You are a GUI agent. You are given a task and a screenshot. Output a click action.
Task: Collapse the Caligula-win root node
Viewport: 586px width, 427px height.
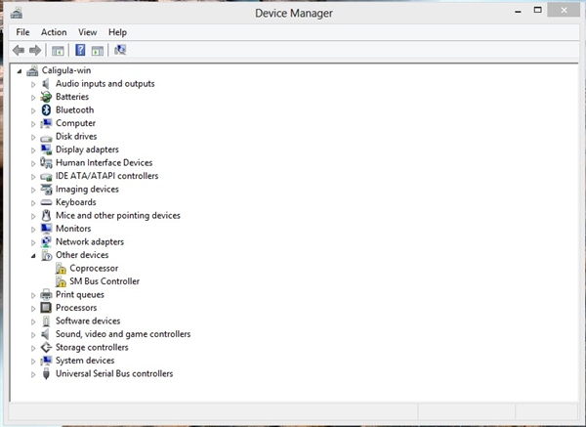(x=20, y=71)
